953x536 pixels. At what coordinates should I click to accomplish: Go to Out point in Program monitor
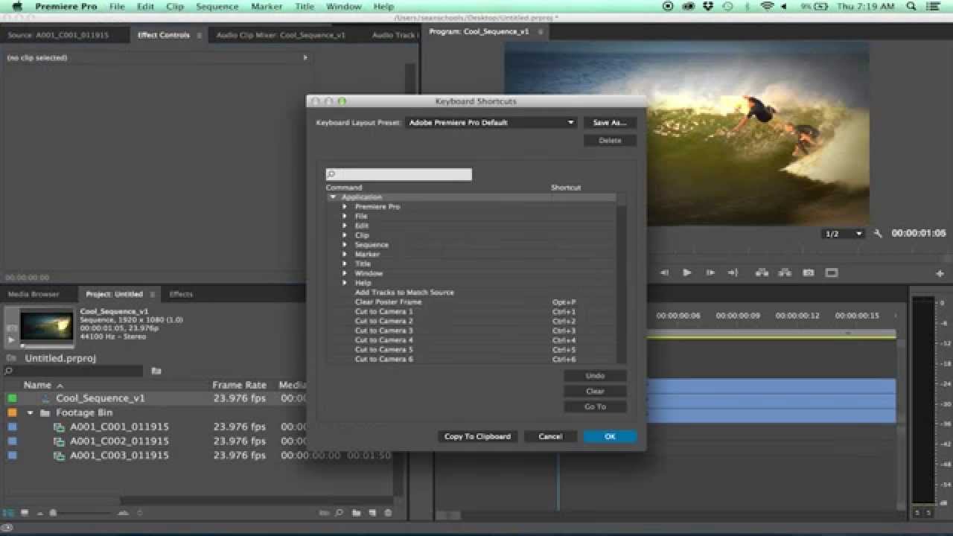coord(733,273)
